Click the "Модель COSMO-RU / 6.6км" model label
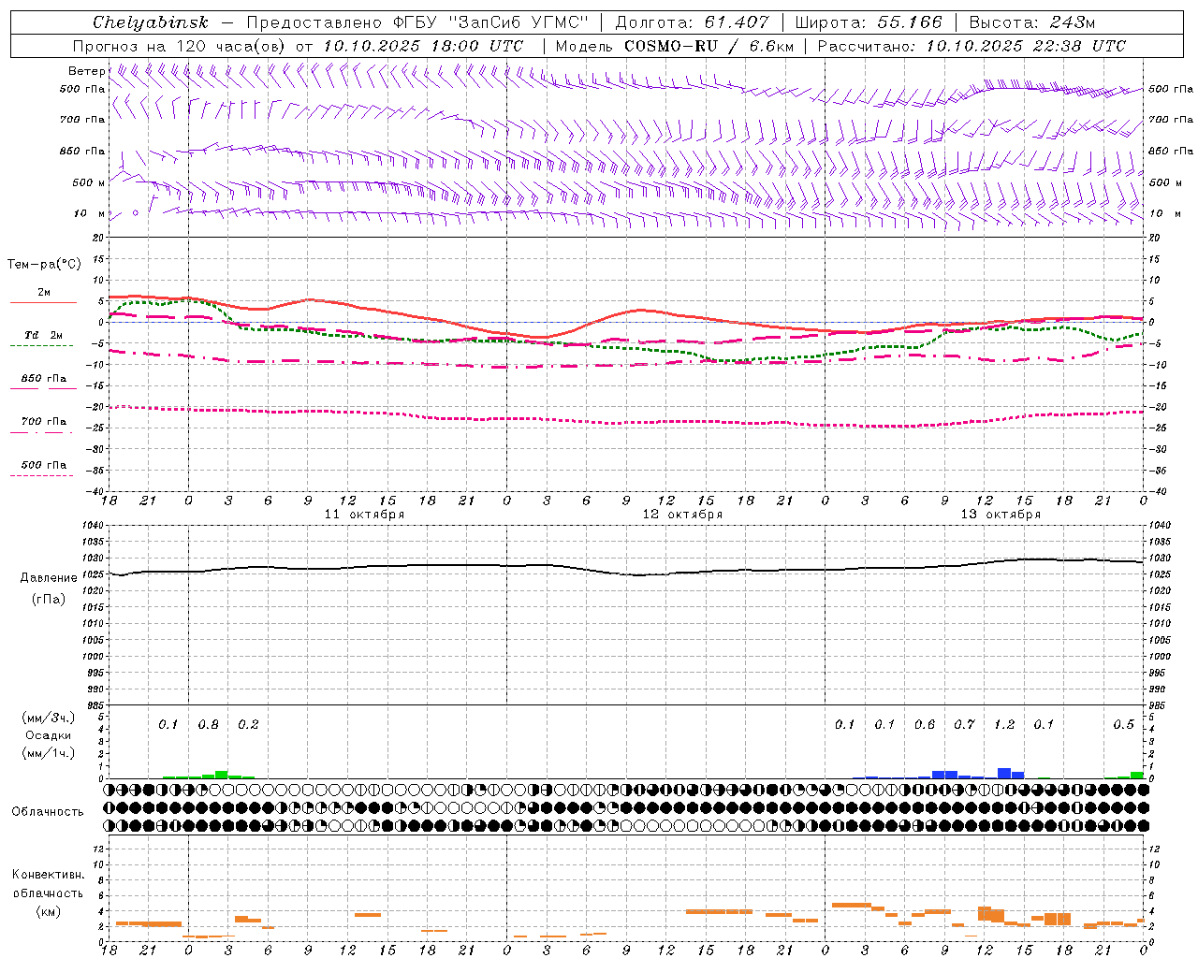The width and height of the screenshot is (1198, 958). tap(673, 46)
